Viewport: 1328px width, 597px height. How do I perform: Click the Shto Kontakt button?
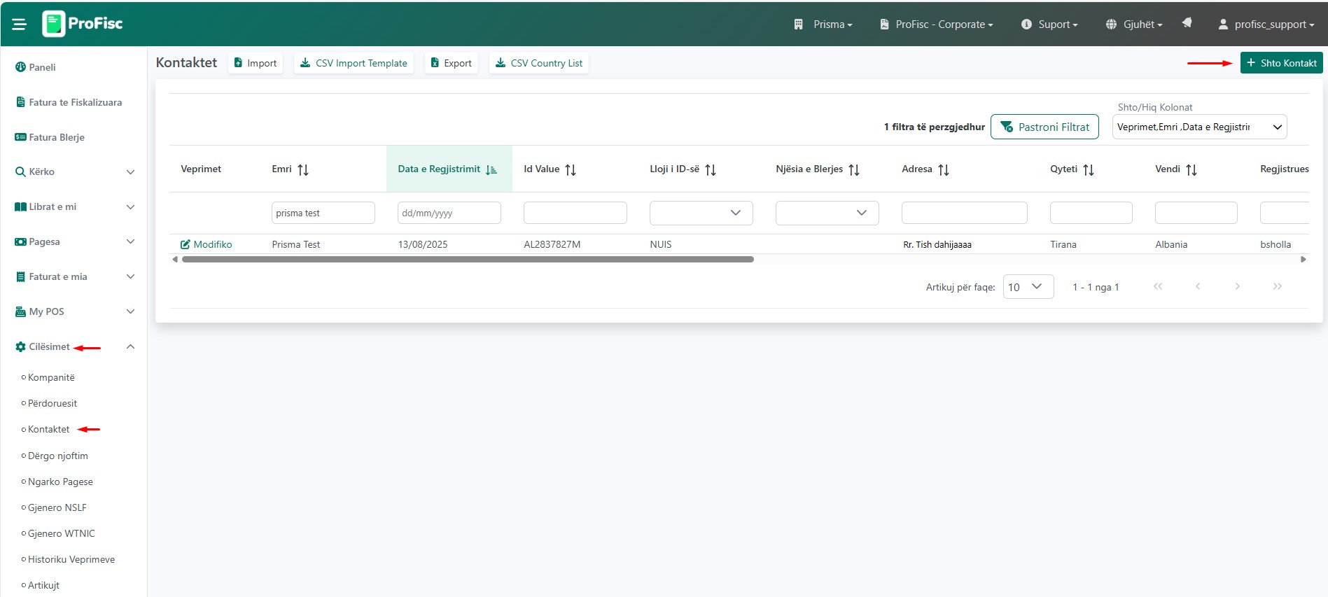click(x=1281, y=63)
